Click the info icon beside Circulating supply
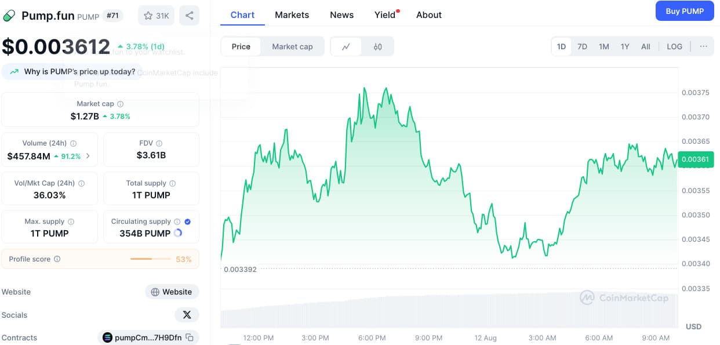720x345 pixels. [177, 221]
